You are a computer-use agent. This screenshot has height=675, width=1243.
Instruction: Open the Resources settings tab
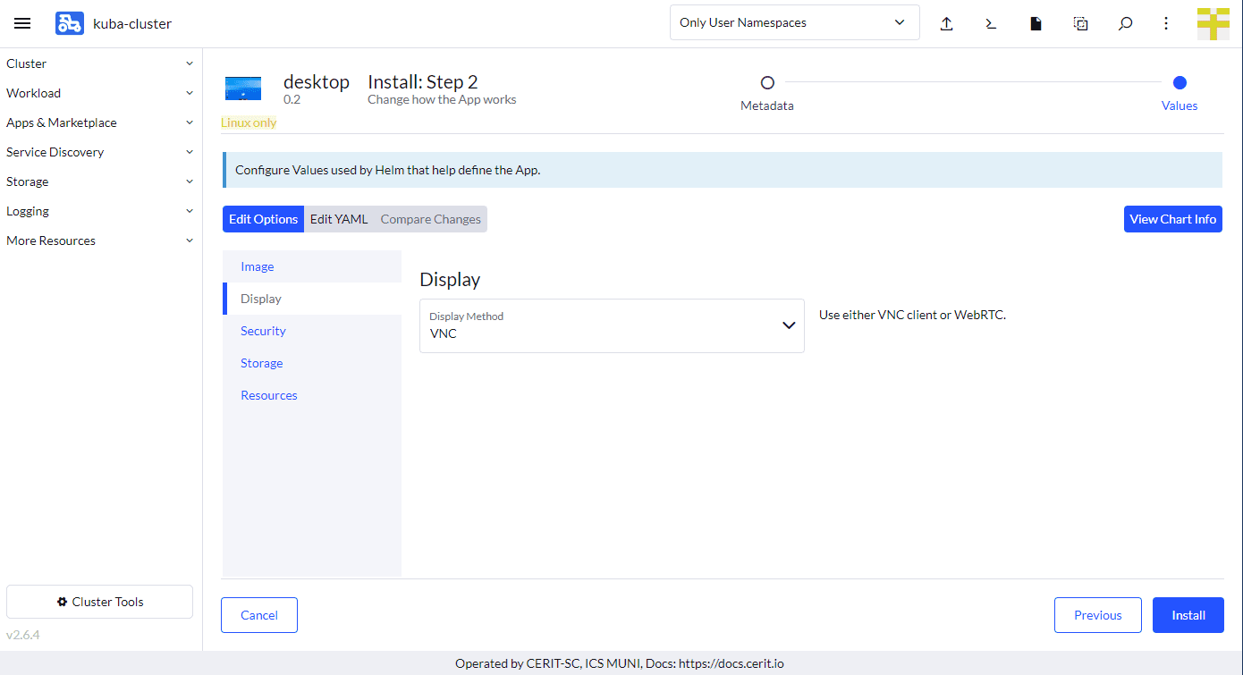[x=268, y=395]
